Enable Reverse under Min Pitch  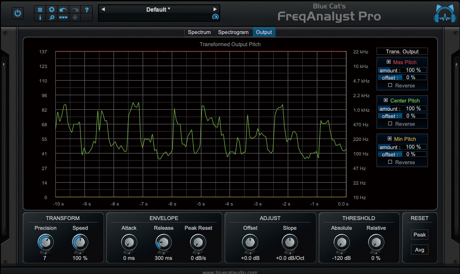[390, 162]
